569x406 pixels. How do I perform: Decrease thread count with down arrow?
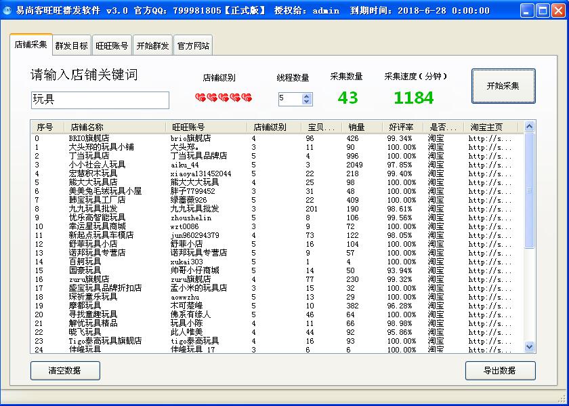click(x=307, y=102)
